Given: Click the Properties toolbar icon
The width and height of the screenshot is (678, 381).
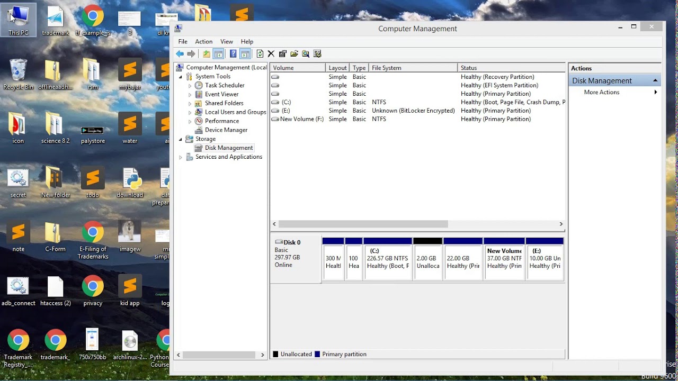Looking at the screenshot, I should pyautogui.click(x=282, y=54).
